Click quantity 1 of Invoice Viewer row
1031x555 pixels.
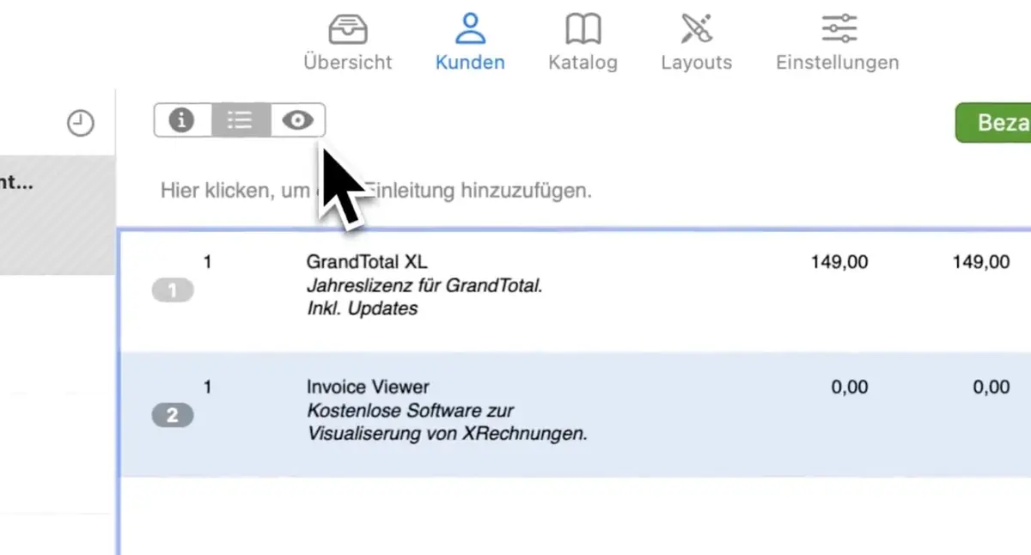coord(207,387)
